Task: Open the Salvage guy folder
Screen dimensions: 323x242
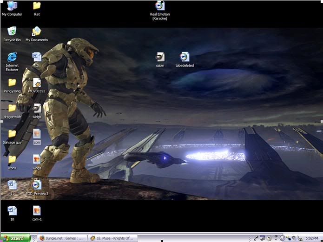Action: coord(12,137)
